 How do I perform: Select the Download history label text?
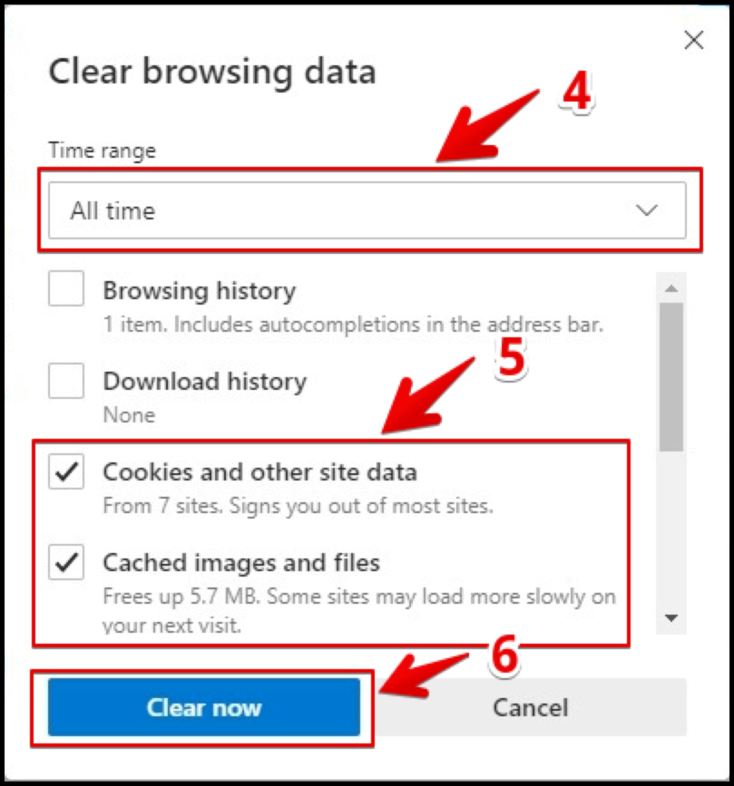[205, 381]
